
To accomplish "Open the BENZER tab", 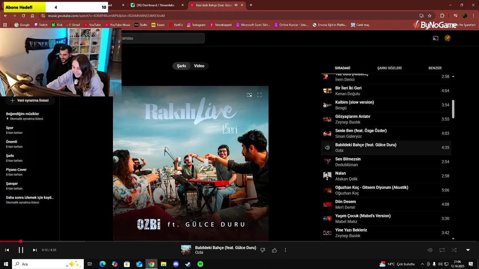I will pyautogui.click(x=435, y=68).
